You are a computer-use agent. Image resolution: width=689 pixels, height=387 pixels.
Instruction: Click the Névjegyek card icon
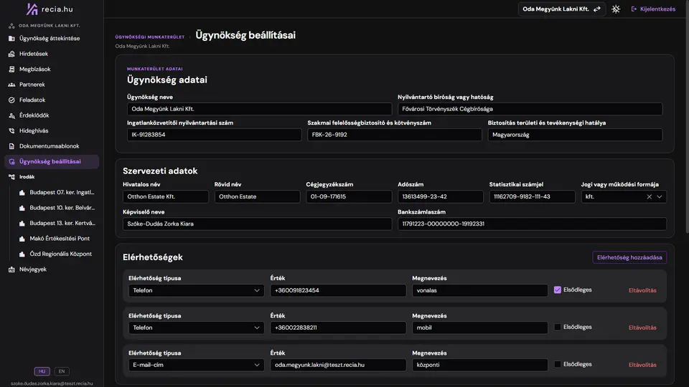[x=11, y=269]
